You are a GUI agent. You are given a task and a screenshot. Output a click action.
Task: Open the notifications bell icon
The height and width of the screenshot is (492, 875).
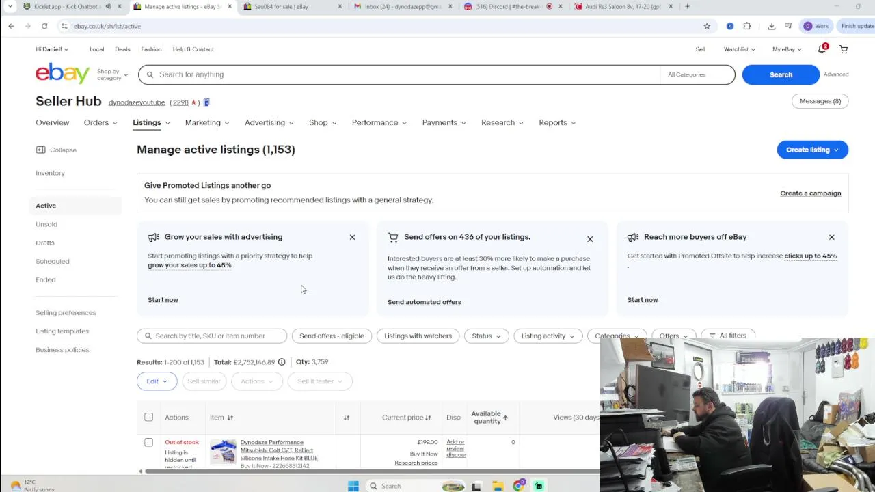click(822, 49)
